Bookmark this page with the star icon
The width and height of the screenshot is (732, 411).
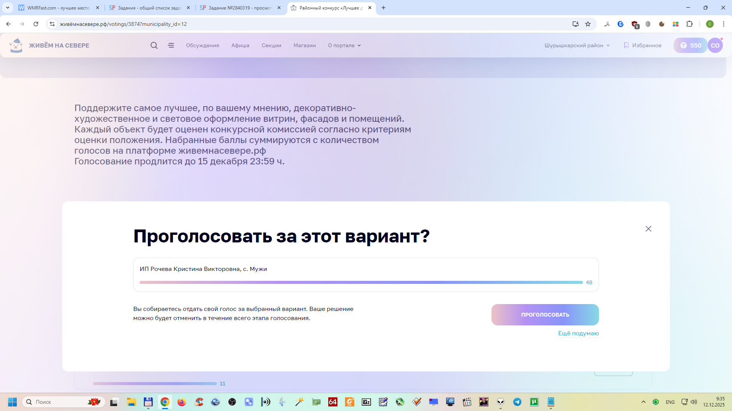588,24
